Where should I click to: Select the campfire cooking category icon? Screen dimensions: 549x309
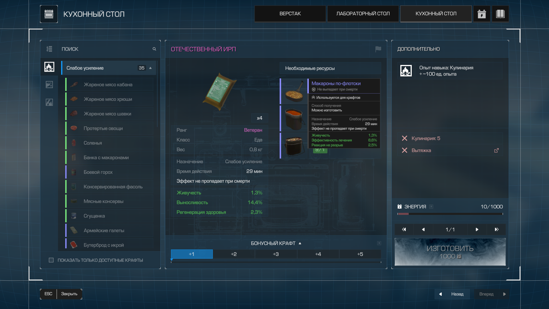click(x=49, y=67)
